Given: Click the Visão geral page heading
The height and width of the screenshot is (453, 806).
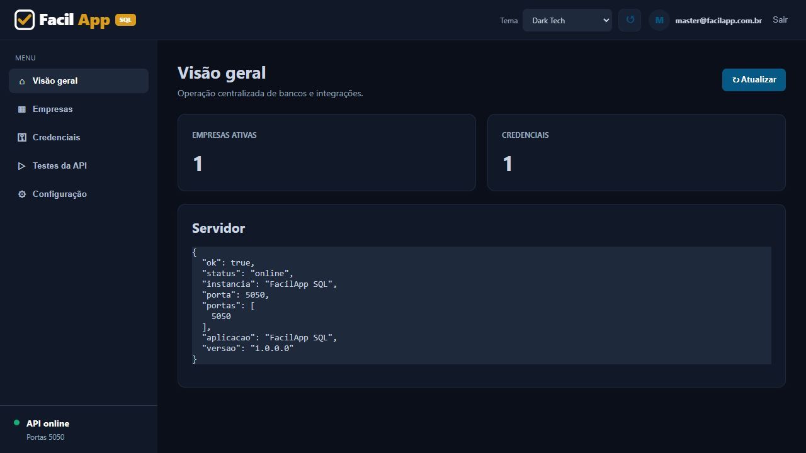Looking at the screenshot, I should coord(222,73).
